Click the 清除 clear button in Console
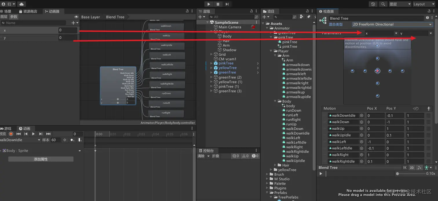Viewport: 438px width, 201px height. point(201,156)
